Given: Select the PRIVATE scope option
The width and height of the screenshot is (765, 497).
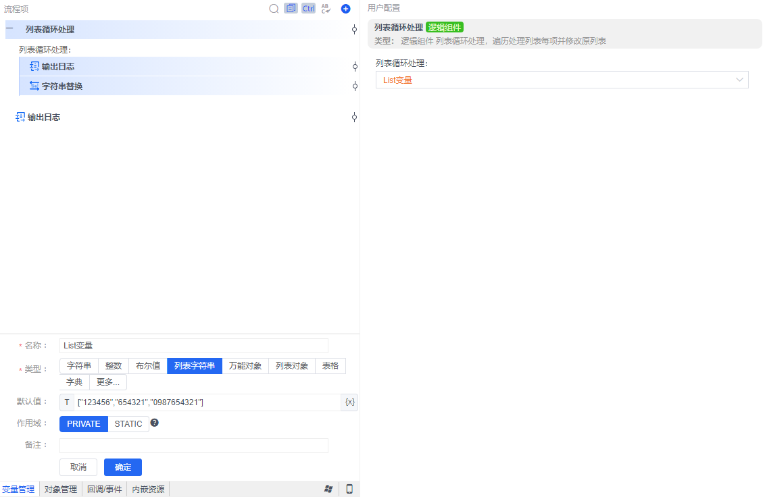Looking at the screenshot, I should coord(82,423).
